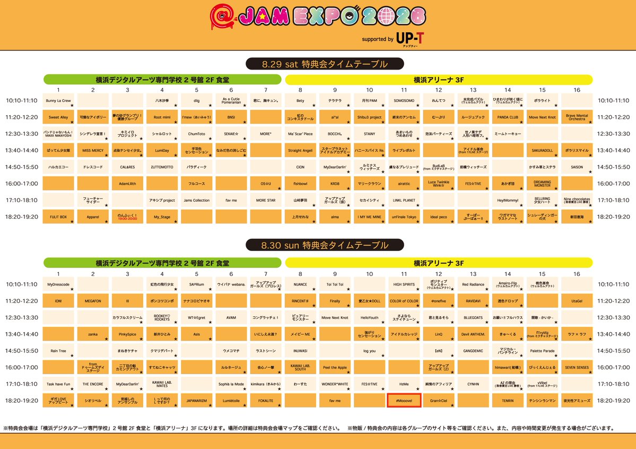The height and width of the screenshot is (449, 636).
Task: Click the Bunny La Crew cell
Action: [x=58, y=101]
